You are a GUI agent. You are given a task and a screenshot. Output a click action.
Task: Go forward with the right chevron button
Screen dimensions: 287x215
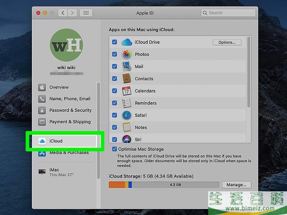pos(72,13)
